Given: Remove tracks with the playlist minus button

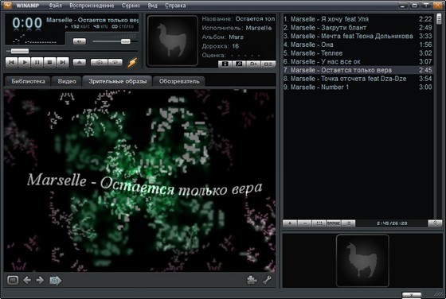Looking at the screenshot, I should 304,223.
